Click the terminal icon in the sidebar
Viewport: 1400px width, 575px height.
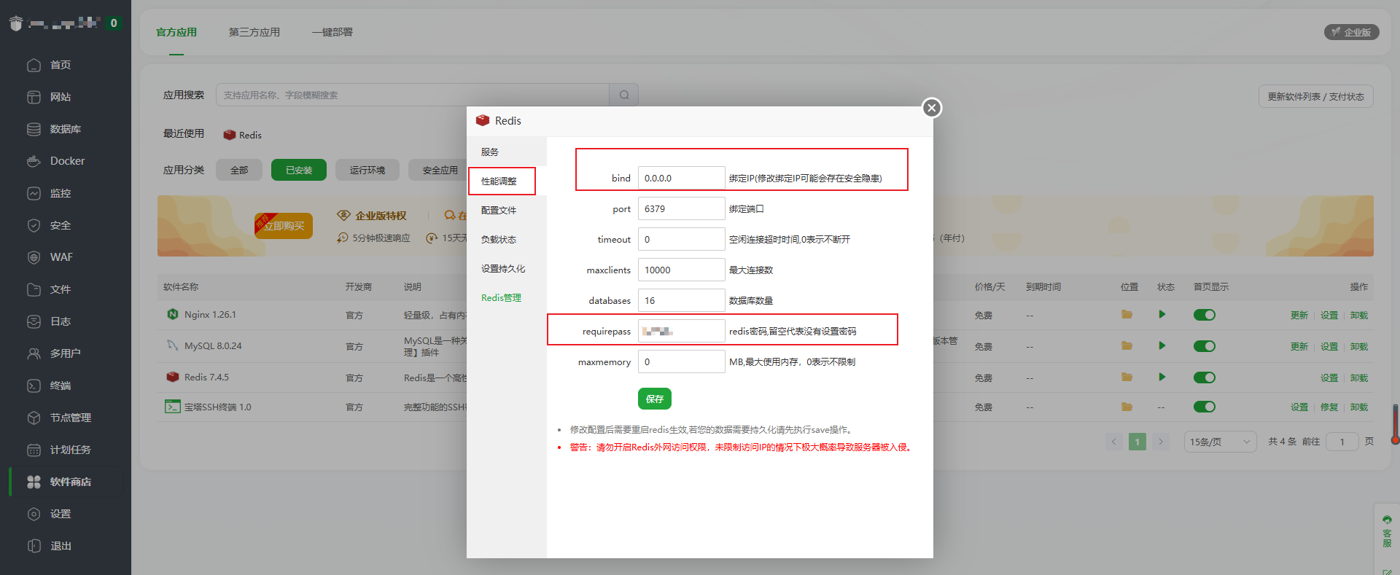pos(34,386)
